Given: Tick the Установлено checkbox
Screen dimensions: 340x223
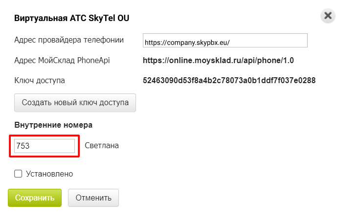Looking at the screenshot, I should tap(18, 174).
